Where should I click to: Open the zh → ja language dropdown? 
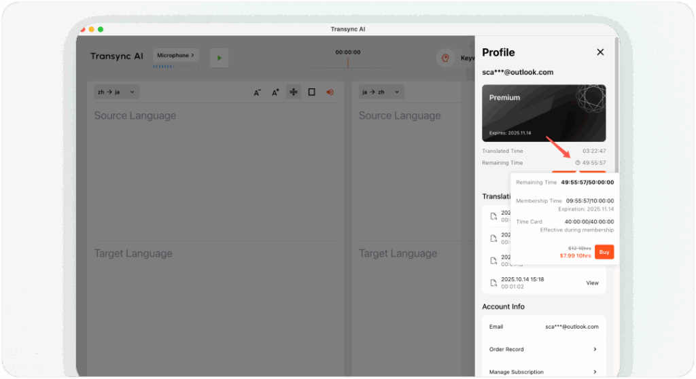(116, 92)
